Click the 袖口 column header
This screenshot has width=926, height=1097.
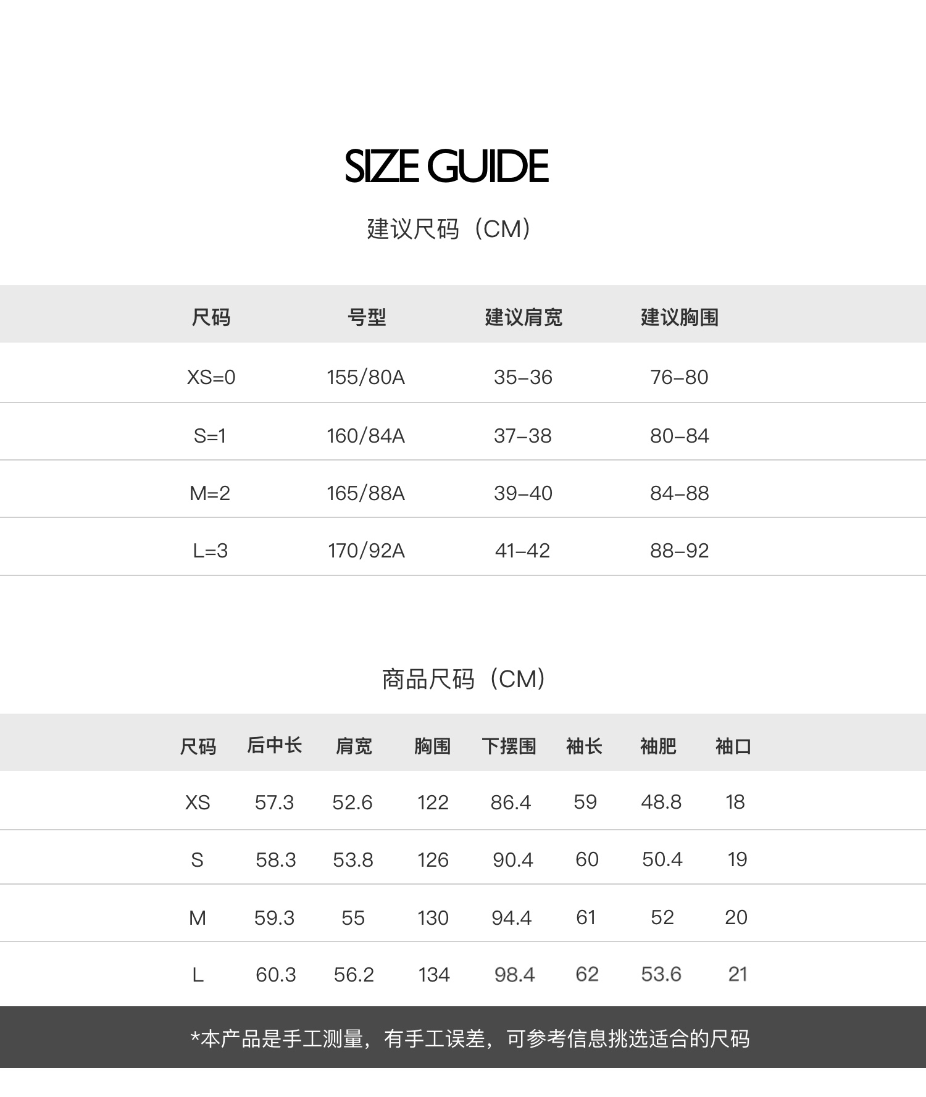point(733,746)
